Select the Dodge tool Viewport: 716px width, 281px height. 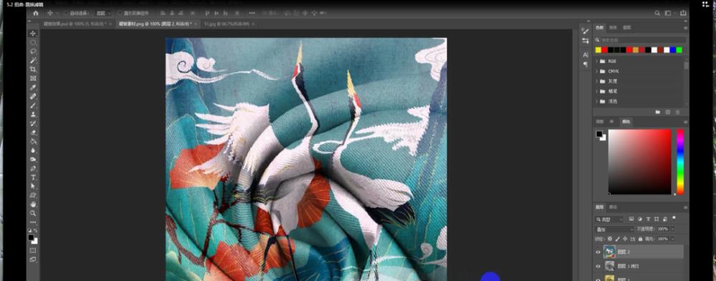pos(33,159)
